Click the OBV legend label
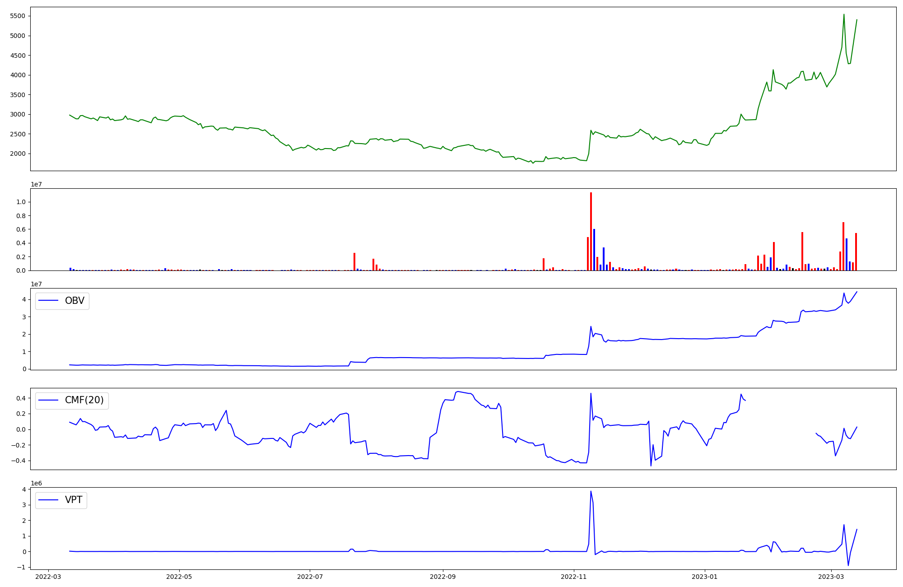Image resolution: width=903 pixels, height=587 pixels. 74,301
